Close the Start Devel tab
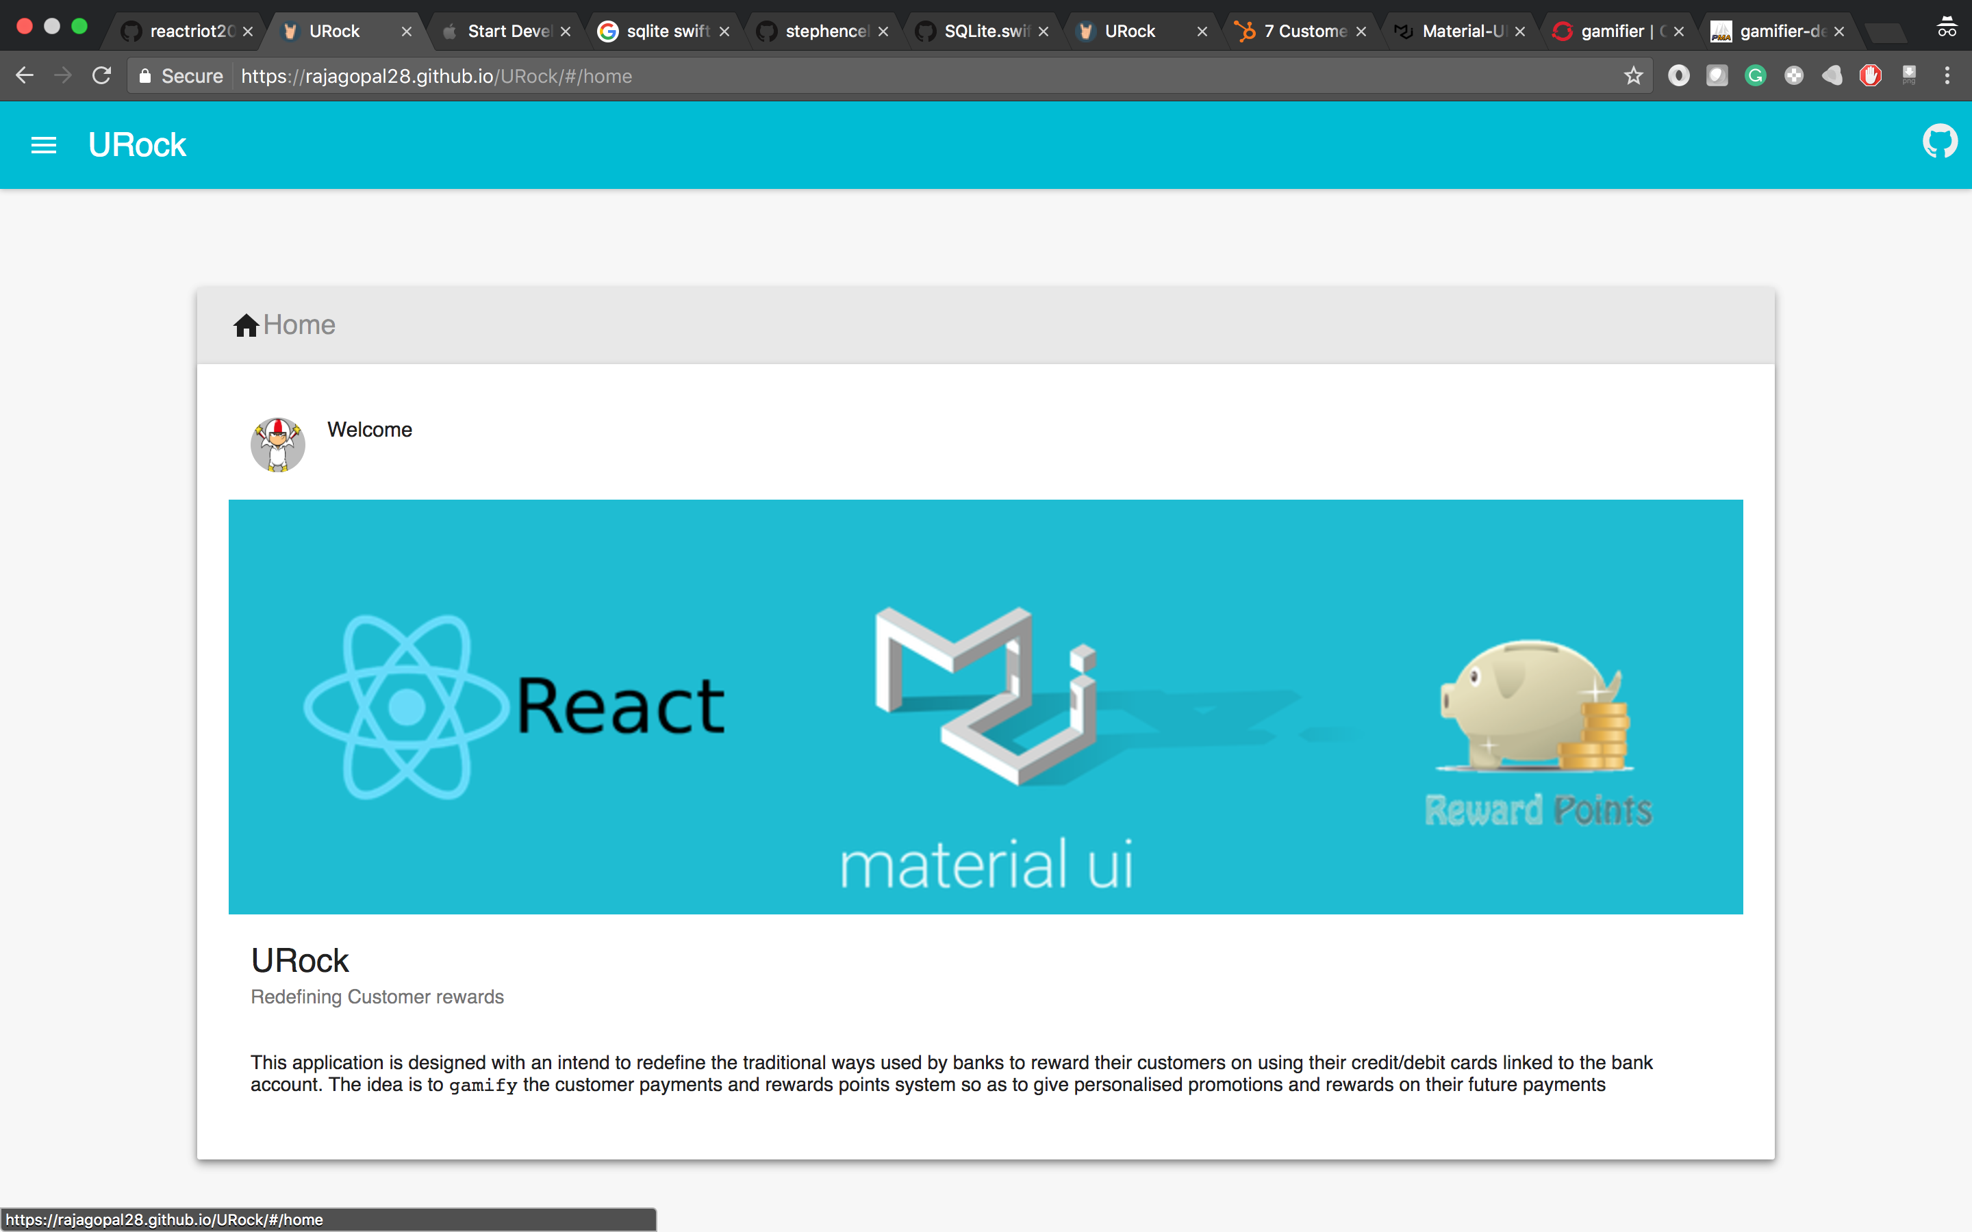Viewport: 1972px width, 1232px height. pyautogui.click(x=566, y=31)
